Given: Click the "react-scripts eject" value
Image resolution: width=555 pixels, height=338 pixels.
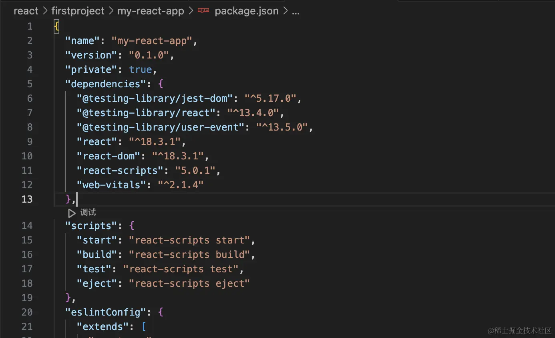Looking at the screenshot, I should tap(190, 284).
